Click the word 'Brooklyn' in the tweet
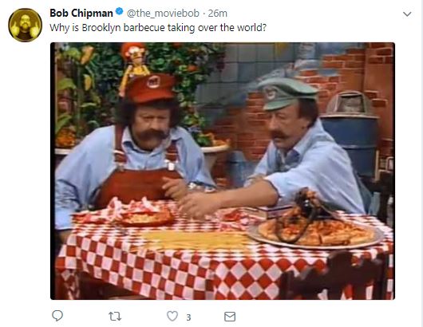Image resolution: width=423 pixels, height=327 pixels. pos(101,28)
